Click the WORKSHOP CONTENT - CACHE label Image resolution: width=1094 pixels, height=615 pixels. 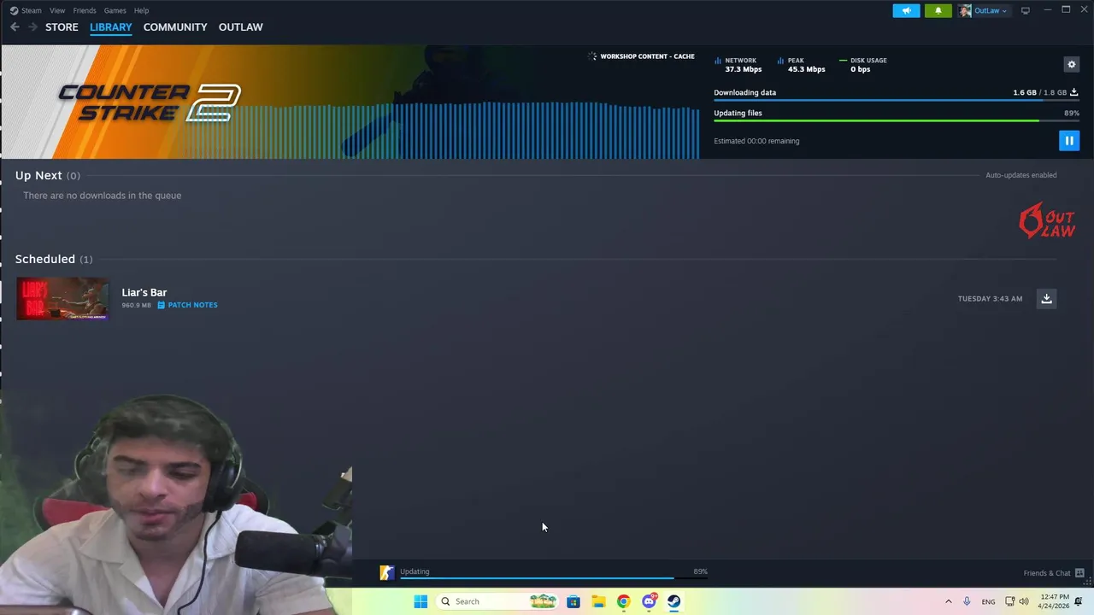[647, 56]
